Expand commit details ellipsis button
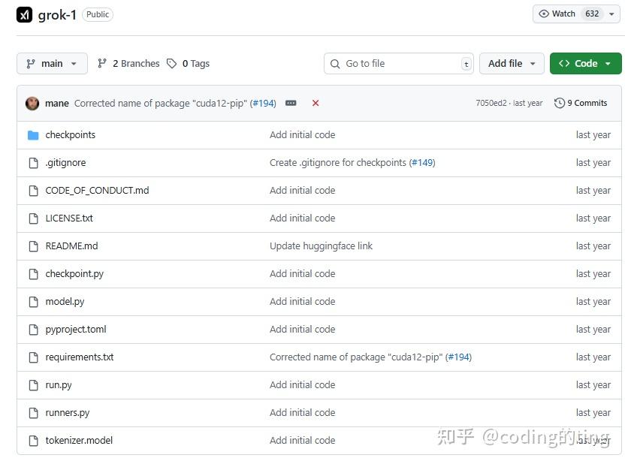This screenshot has width=625, height=464. point(291,103)
